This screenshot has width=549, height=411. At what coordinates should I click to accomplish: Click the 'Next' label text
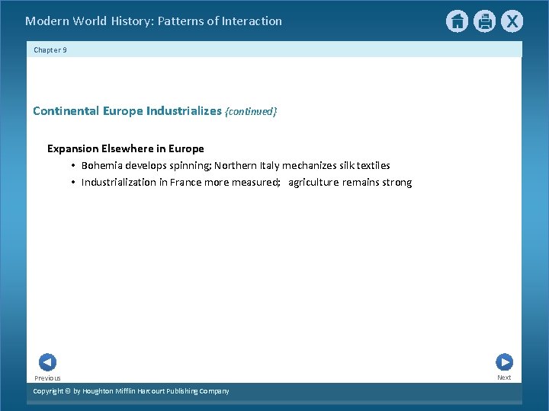(x=504, y=378)
